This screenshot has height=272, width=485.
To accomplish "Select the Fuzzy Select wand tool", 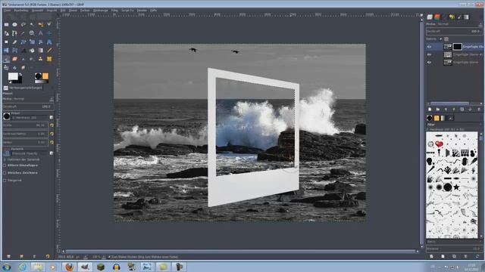I will (32, 24).
